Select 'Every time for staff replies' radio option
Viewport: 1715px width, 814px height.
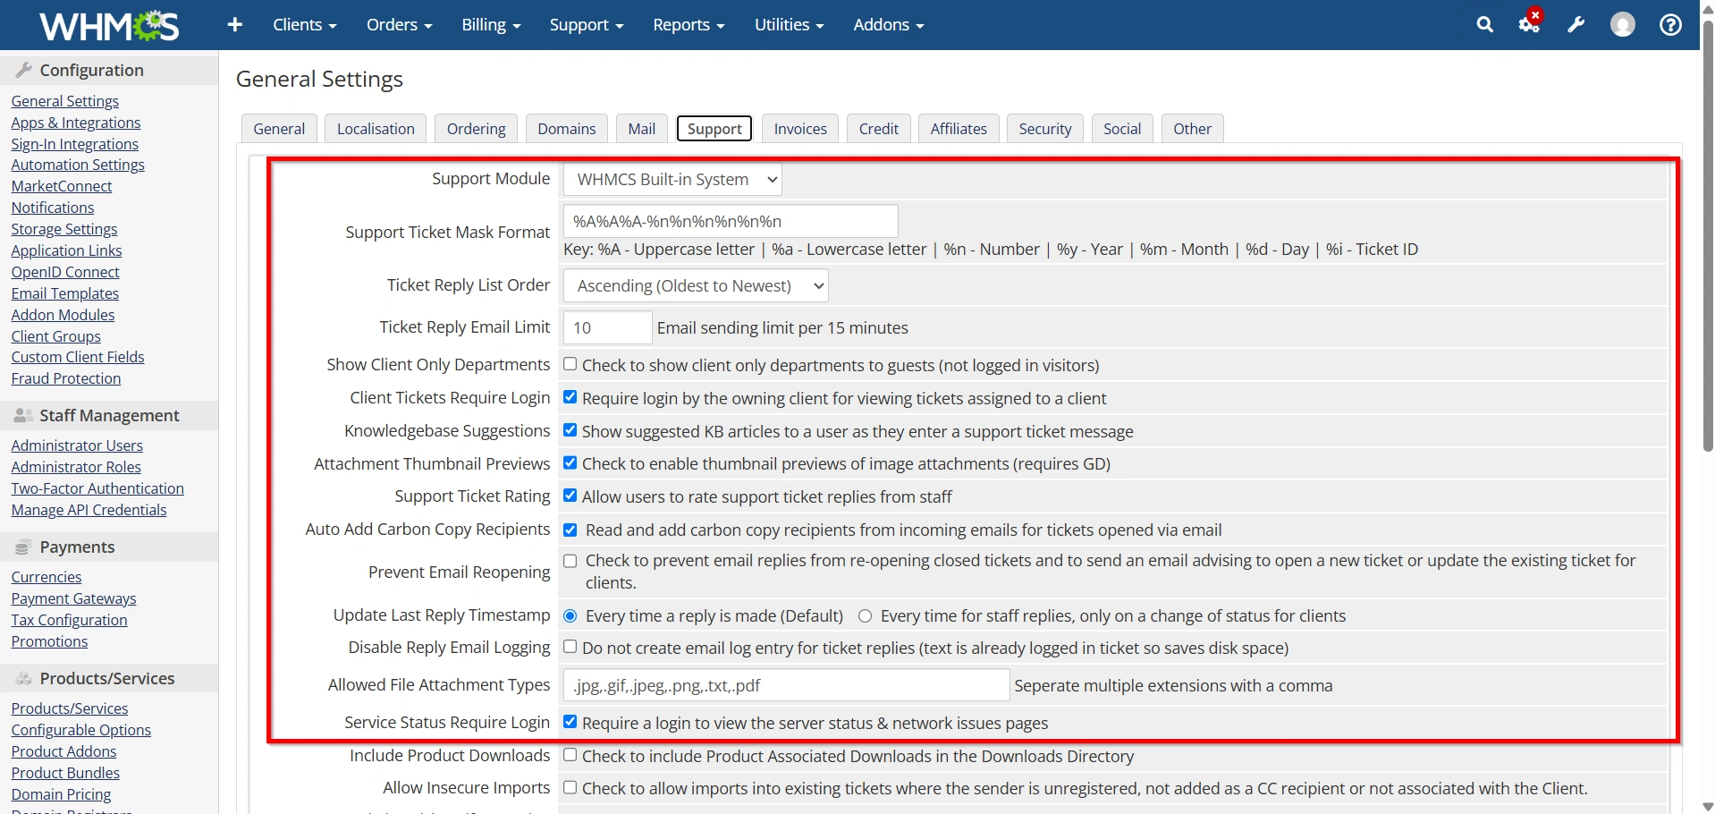click(x=865, y=615)
